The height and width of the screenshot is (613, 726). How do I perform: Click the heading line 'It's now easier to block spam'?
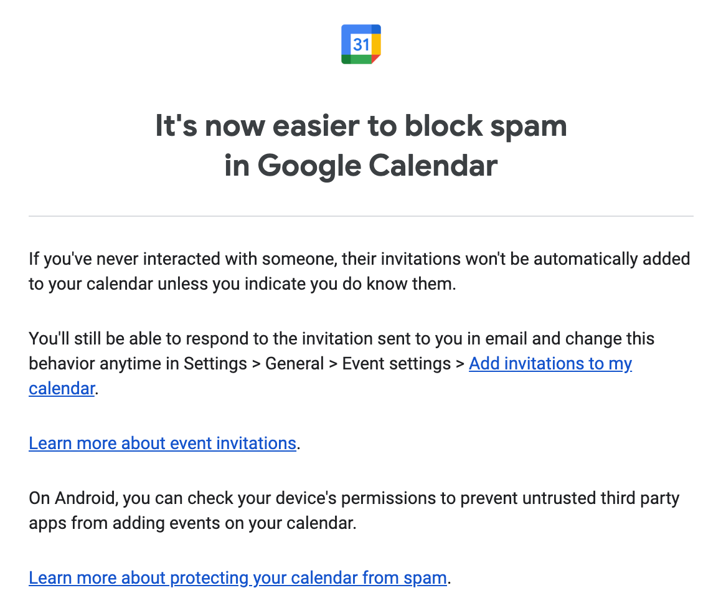click(361, 126)
